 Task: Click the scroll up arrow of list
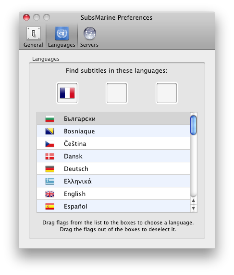[193, 200]
